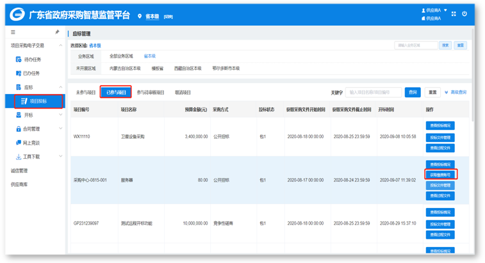Focus the 请输入业务区域 input field
Viewport: 485px width, 263px height.
(x=416, y=45)
